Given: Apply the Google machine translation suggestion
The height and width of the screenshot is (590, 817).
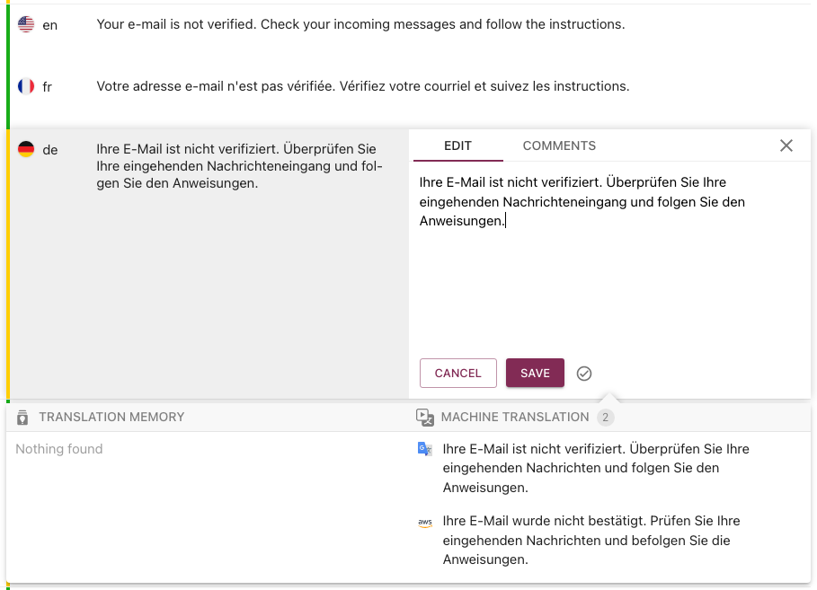Looking at the screenshot, I should point(595,468).
